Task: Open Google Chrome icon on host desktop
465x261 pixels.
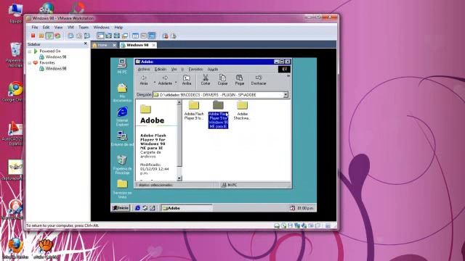Action: (15, 92)
